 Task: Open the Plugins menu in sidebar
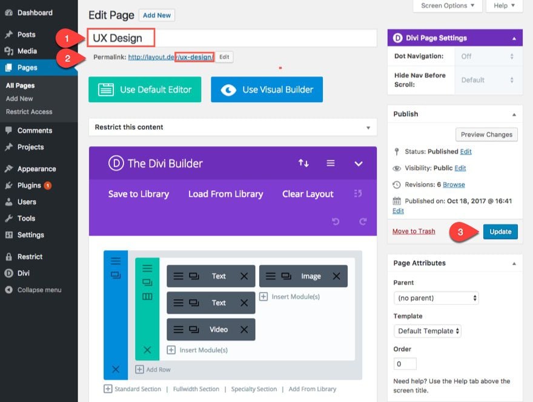click(x=29, y=186)
